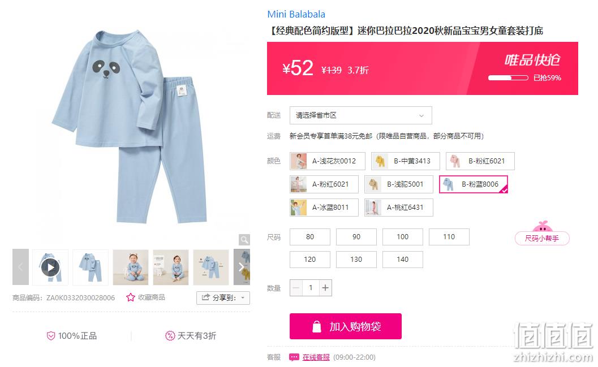The width and height of the screenshot is (598, 367).
Task: Click the minus icon to decrease quantity
Action: coord(296,288)
